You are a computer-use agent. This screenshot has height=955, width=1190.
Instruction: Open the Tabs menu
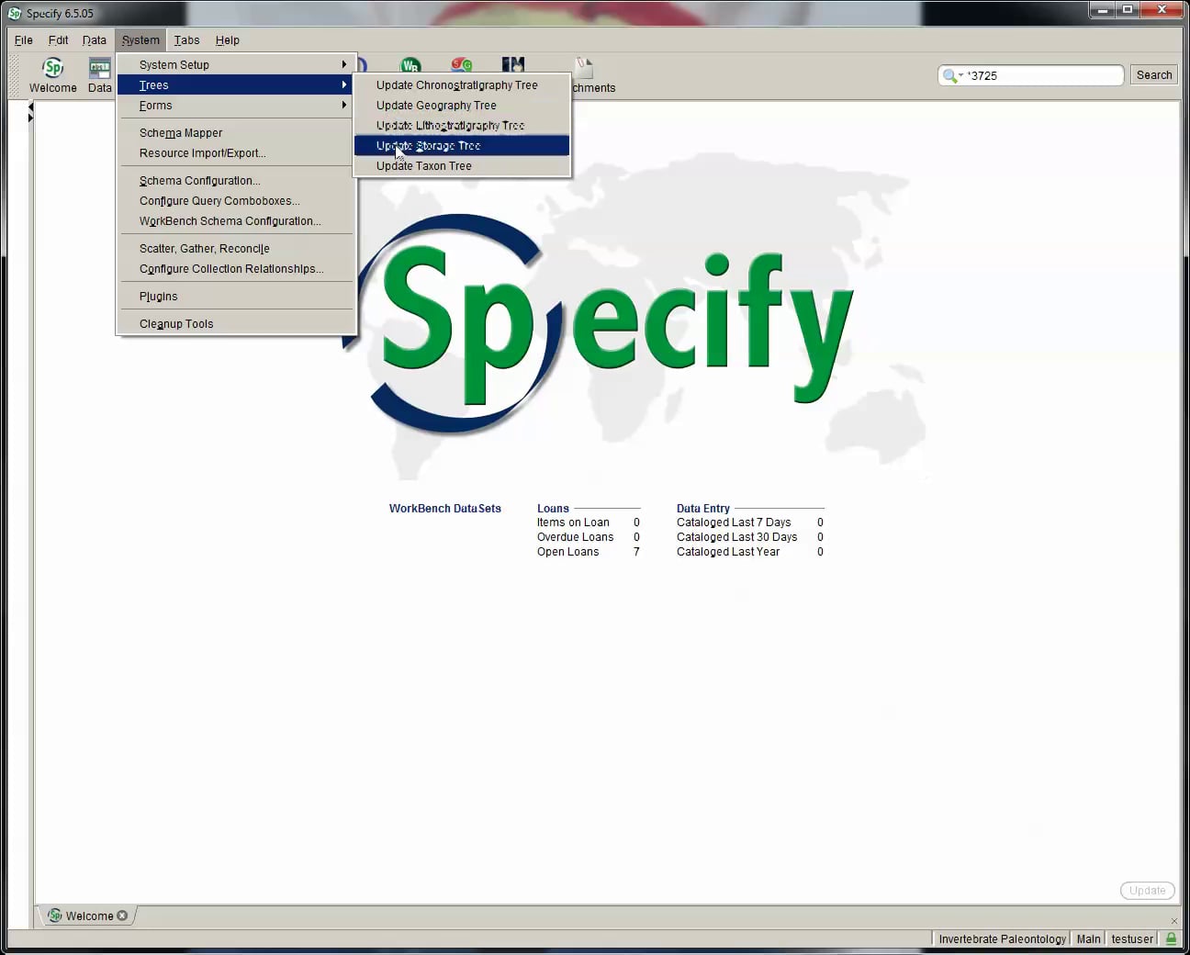click(x=186, y=39)
